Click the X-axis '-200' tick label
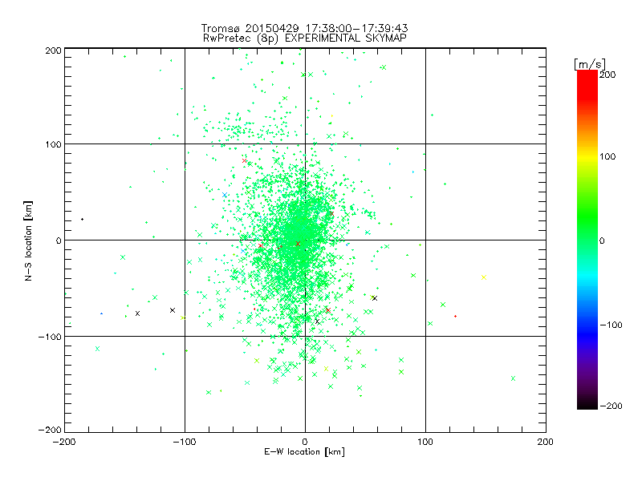 pos(64,442)
